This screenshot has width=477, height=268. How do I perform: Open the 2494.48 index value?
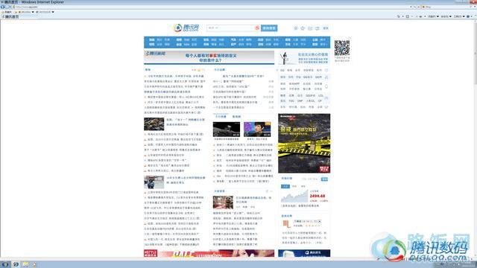[x=318, y=197]
